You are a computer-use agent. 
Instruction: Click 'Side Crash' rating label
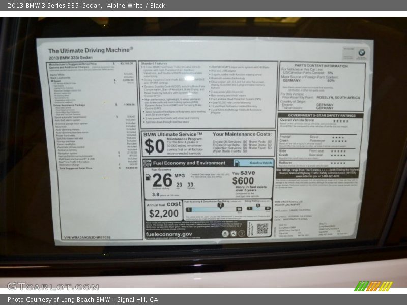coord(283,152)
